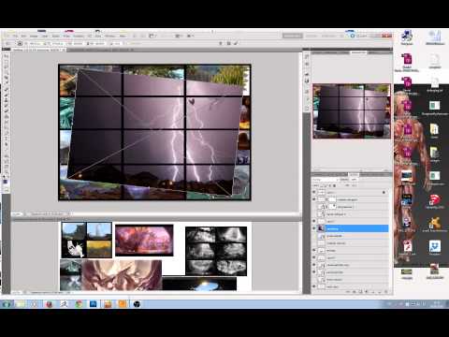Image resolution: width=449 pixels, height=337 pixels.
Task: Click the highlighted workspace switcher button
Action: (293, 36)
